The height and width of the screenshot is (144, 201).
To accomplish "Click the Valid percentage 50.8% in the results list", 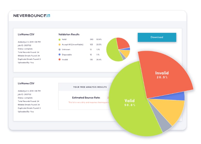I will (99, 39).
